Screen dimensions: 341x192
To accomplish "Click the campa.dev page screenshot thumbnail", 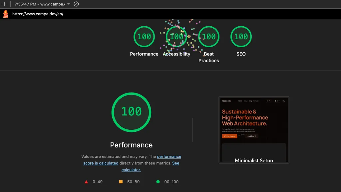I will (x=254, y=130).
